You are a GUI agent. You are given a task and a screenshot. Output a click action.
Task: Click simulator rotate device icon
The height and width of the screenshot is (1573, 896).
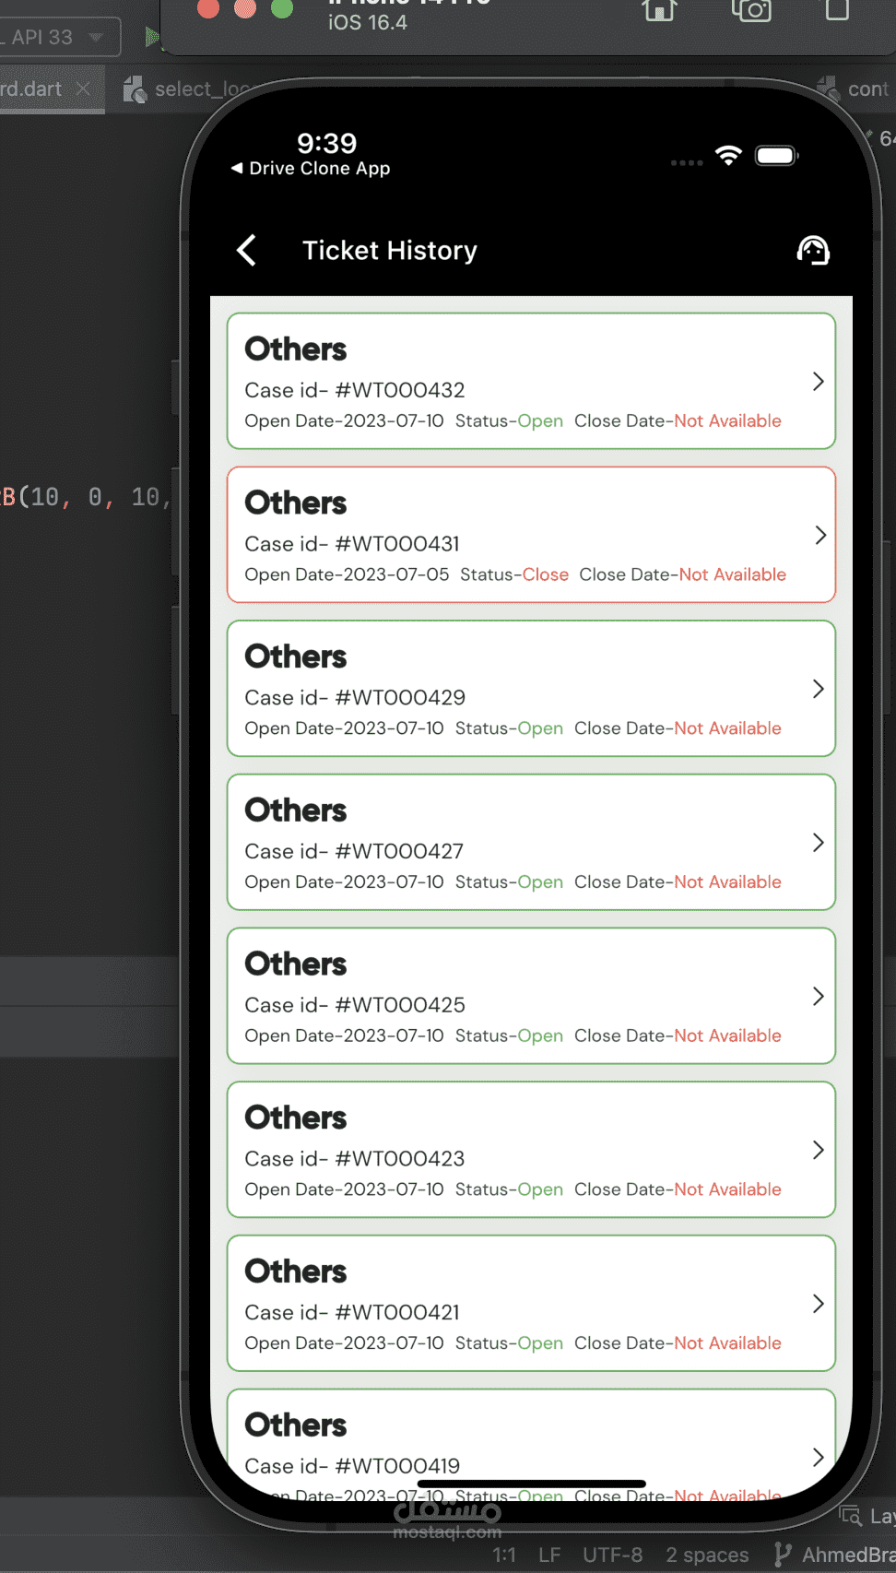837,9
